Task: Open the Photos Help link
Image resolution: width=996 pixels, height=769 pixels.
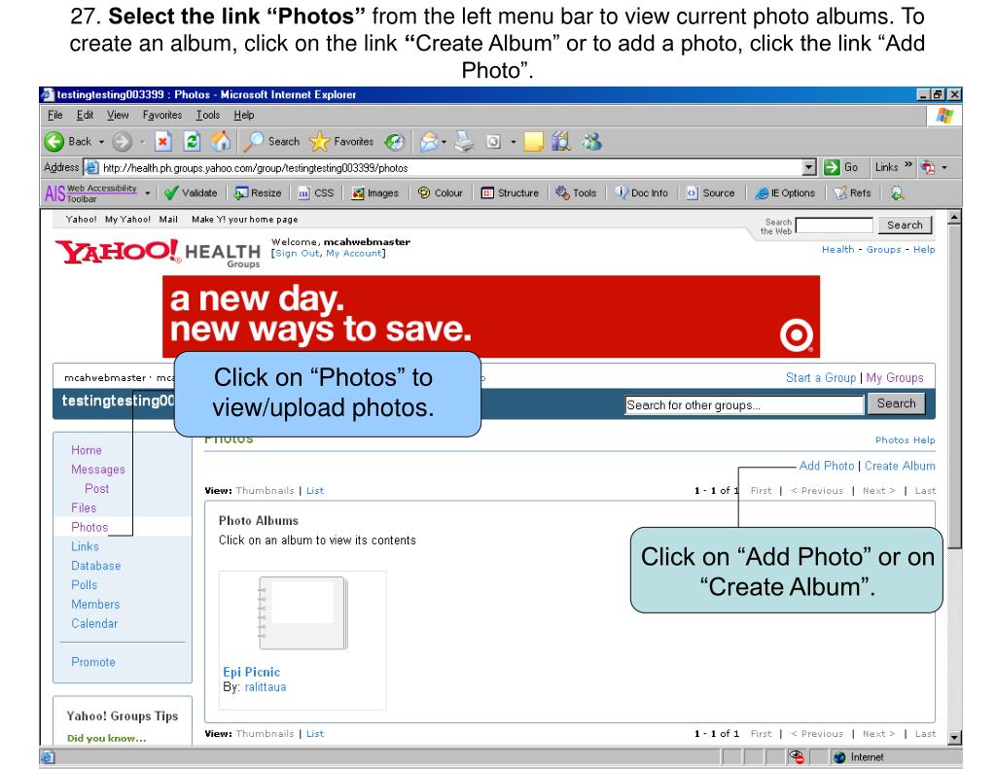Action: [x=905, y=440]
